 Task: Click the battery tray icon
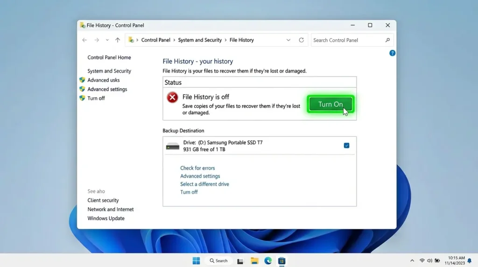437,261
